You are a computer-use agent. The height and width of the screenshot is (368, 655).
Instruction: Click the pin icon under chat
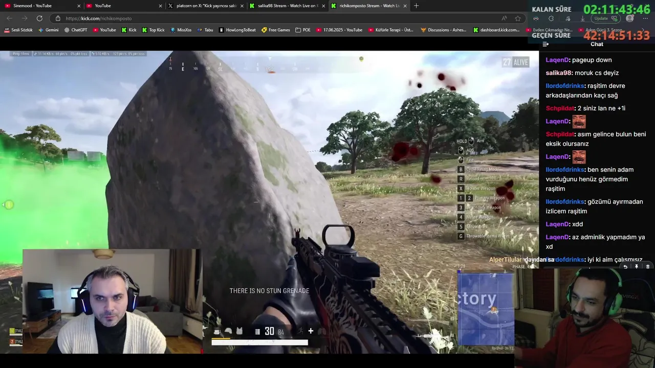point(637,267)
